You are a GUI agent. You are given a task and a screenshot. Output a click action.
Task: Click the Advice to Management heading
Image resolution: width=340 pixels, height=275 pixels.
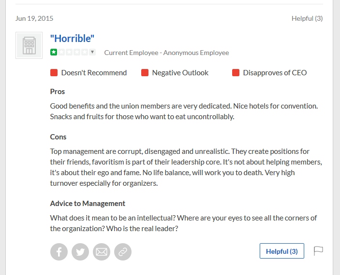pos(88,204)
